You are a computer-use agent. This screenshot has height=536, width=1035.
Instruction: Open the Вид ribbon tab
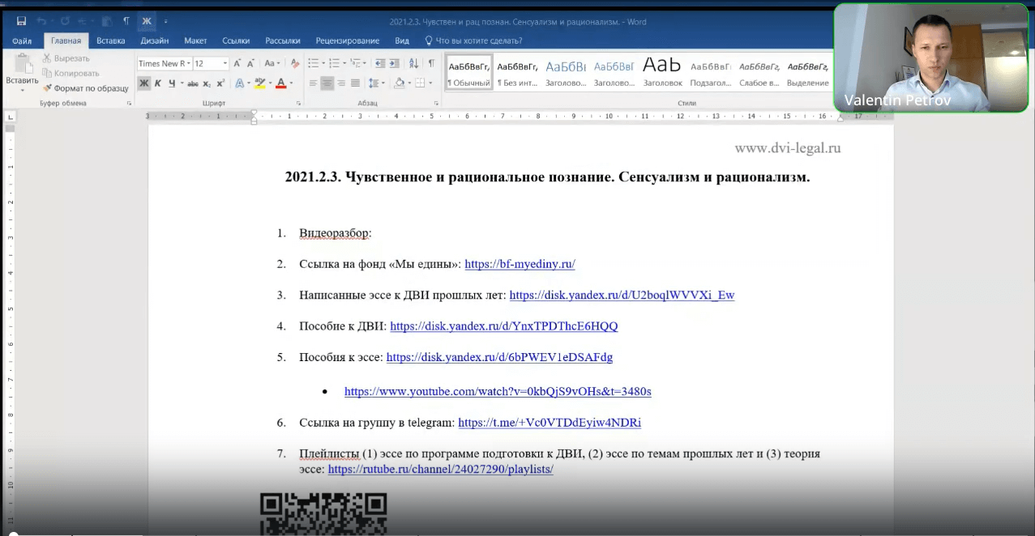click(x=402, y=40)
